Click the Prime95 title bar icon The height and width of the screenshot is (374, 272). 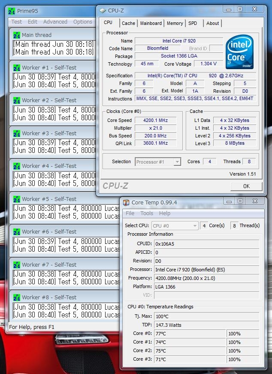[12, 11]
